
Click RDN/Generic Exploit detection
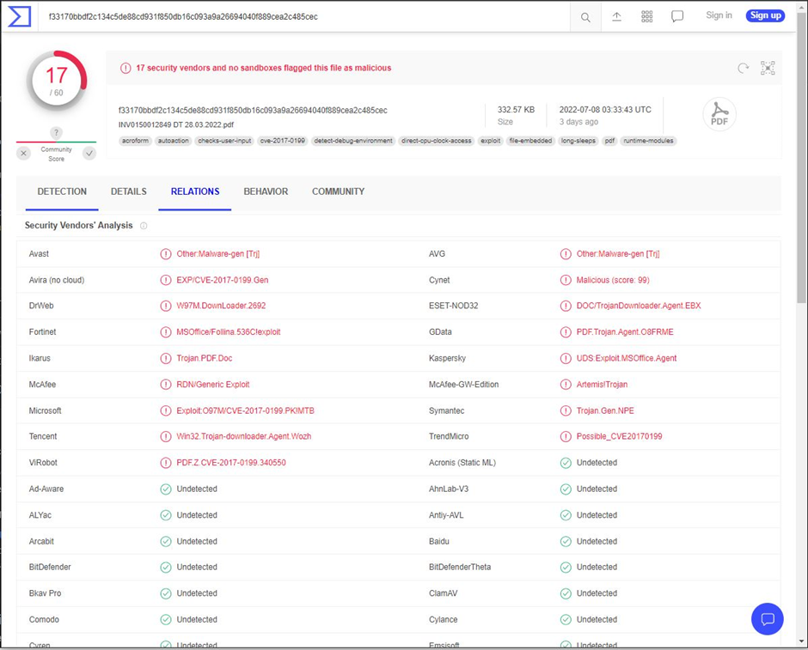tap(213, 385)
